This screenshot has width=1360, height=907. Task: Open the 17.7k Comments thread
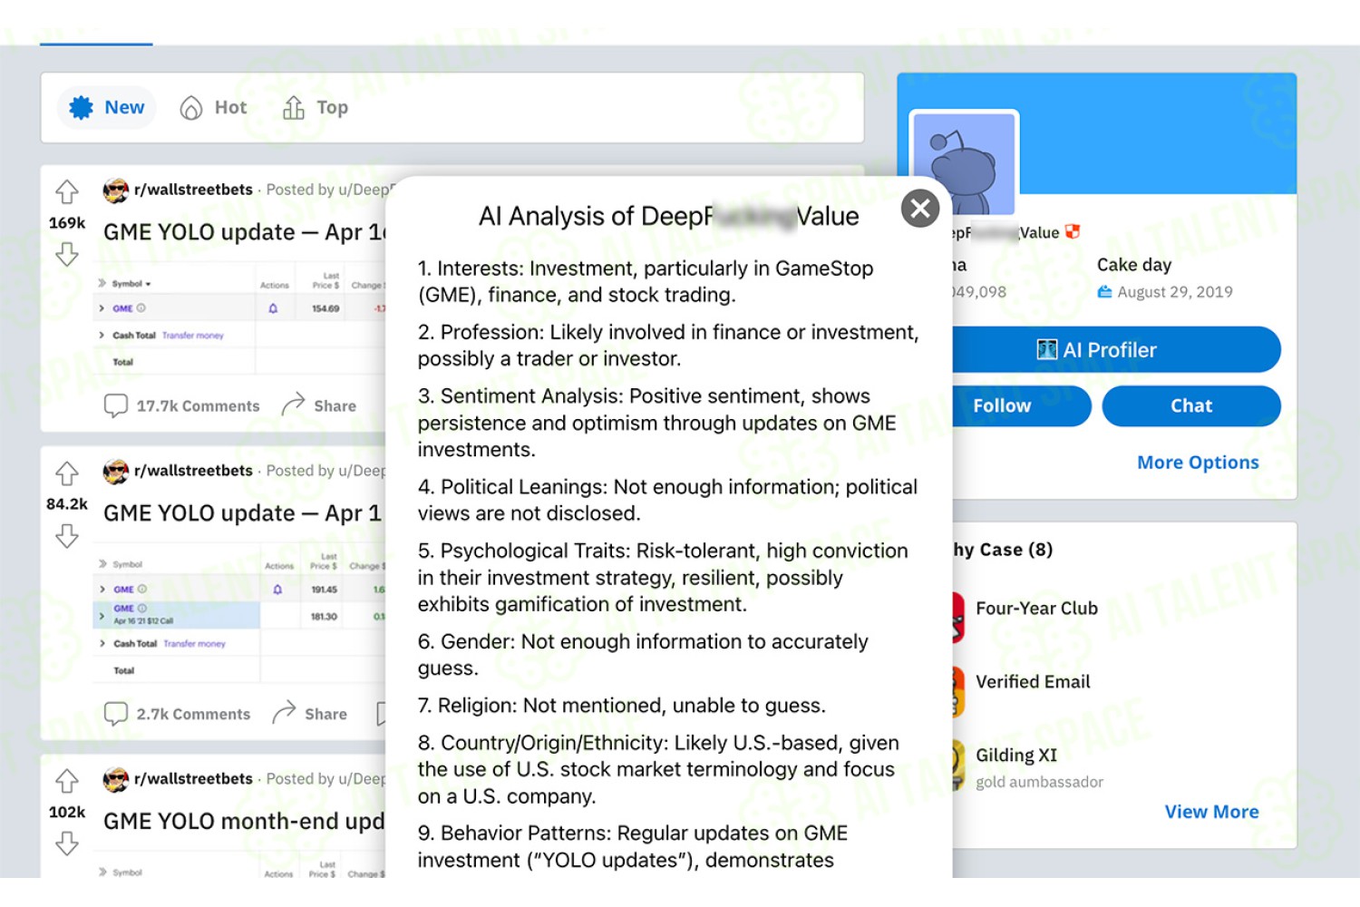coord(182,405)
